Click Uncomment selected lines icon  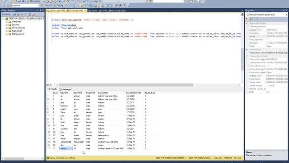tap(112, 5)
